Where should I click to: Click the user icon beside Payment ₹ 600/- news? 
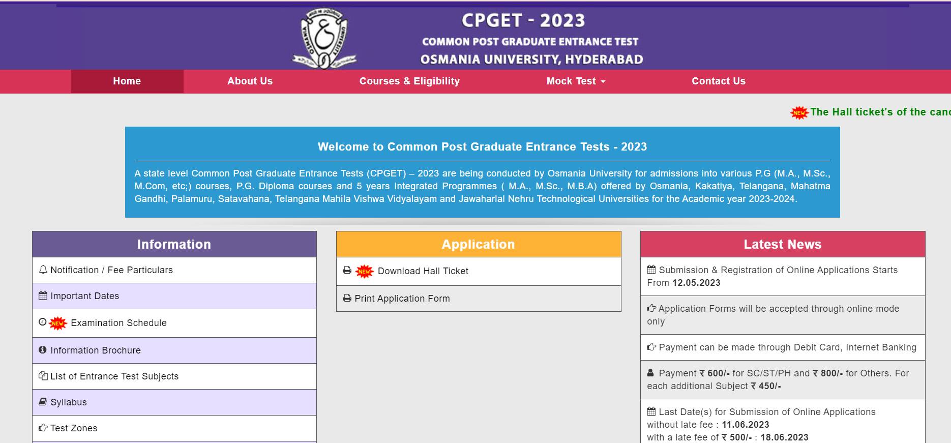pos(651,373)
